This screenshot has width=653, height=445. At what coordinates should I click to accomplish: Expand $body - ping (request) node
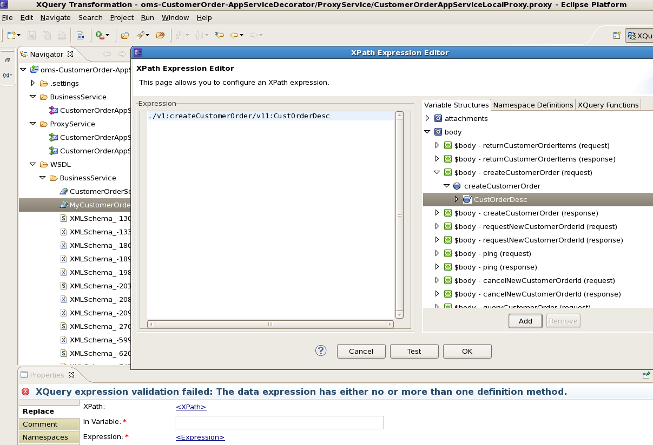(437, 253)
